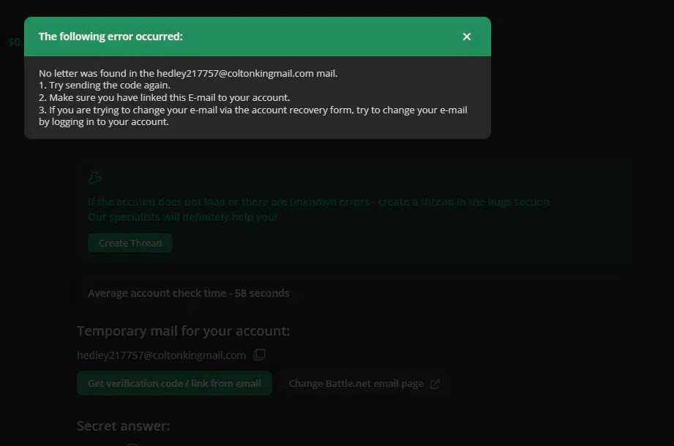Click Get verification code / link from email

174,383
